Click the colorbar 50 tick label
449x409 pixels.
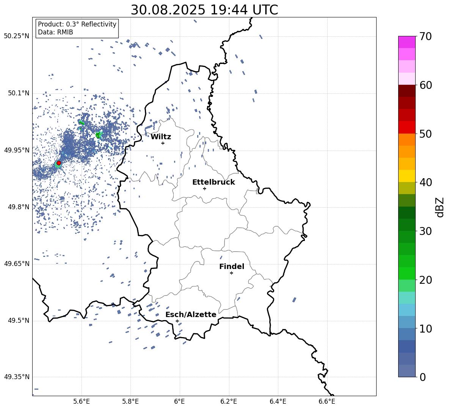click(425, 134)
